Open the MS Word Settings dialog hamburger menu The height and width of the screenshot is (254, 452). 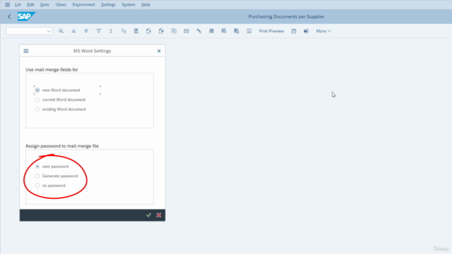(x=26, y=51)
